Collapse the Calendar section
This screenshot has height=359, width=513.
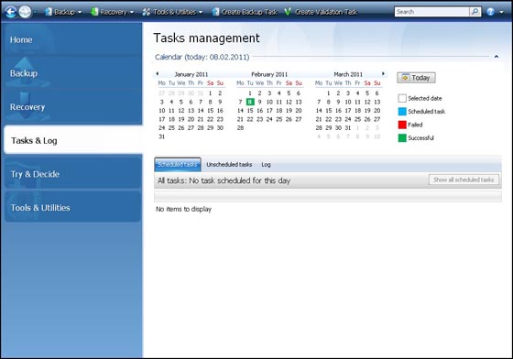(x=497, y=57)
